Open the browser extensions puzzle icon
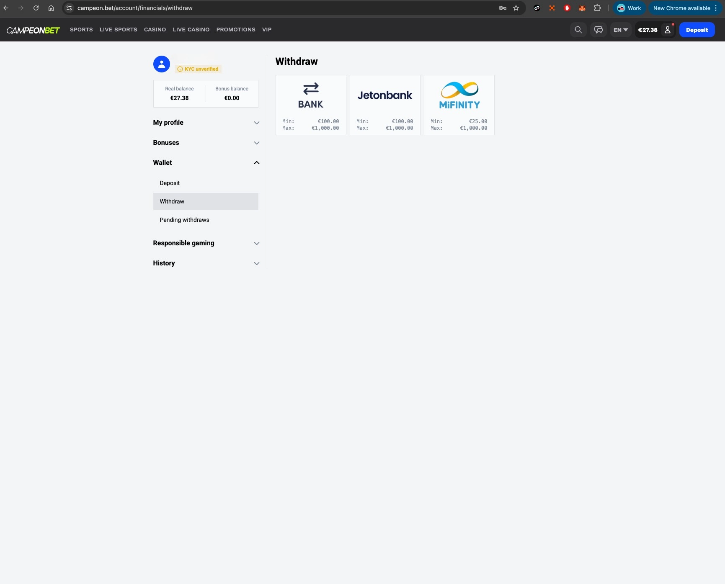The image size is (725, 584). tap(597, 8)
